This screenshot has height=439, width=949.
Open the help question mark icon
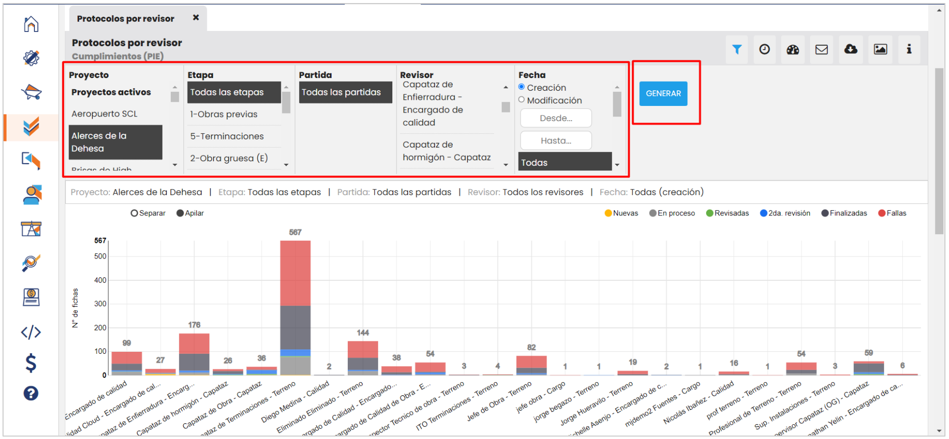click(x=31, y=393)
